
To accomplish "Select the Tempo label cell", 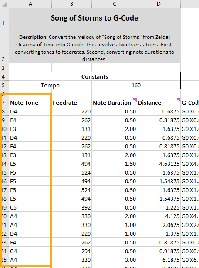I will pos(51,85).
